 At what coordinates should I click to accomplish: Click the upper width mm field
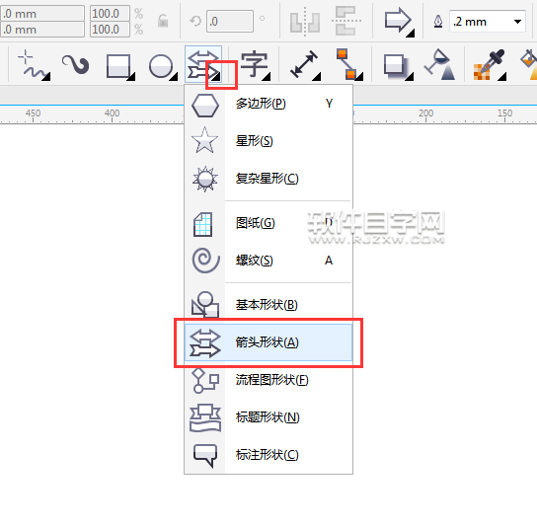tap(42, 14)
